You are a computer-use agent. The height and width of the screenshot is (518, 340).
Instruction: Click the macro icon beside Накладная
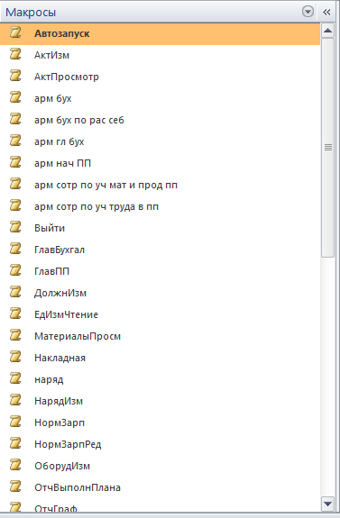[x=15, y=357]
